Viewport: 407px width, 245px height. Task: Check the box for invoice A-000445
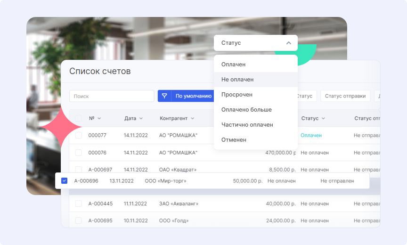78,204
